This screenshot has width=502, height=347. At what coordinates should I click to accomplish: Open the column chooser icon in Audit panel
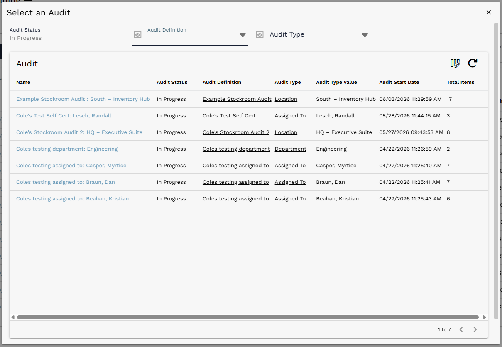(455, 63)
